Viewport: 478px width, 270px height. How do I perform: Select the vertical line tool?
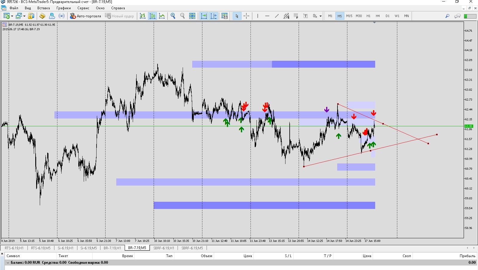257,16
